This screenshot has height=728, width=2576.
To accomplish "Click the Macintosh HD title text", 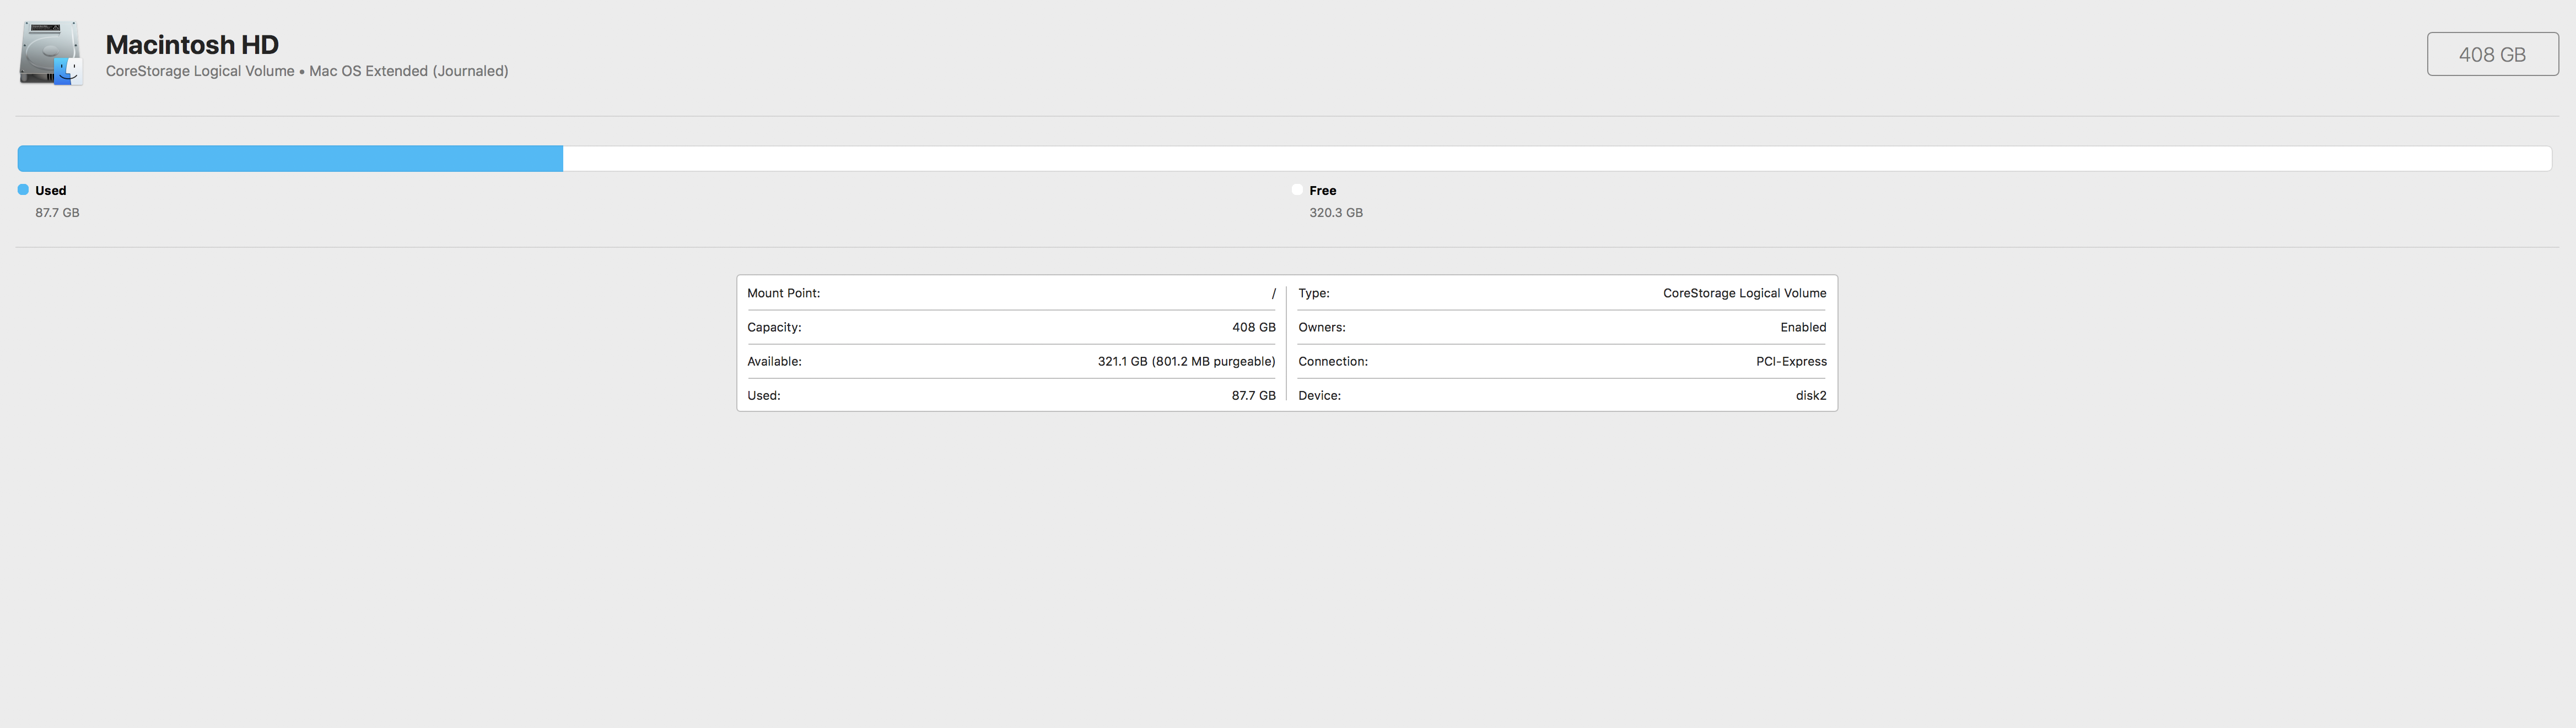I will point(192,45).
